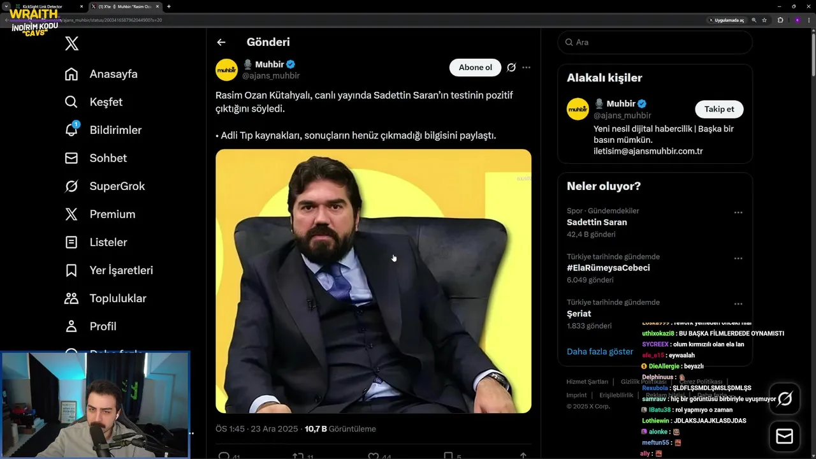The image size is (816, 459).
Task: Open the floating Grok button
Action: 785,399
